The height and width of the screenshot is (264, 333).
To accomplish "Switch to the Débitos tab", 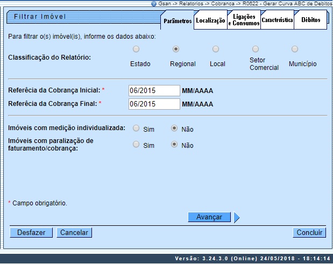I will pyautogui.click(x=310, y=21).
